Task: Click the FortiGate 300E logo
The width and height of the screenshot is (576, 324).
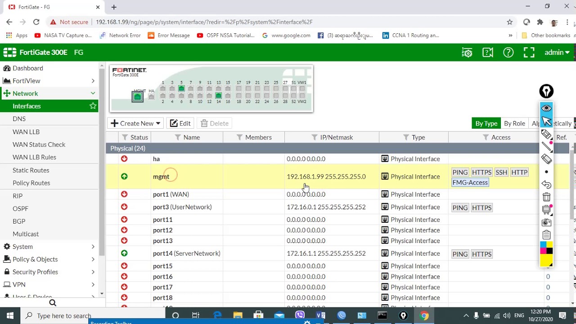Action: 35,53
